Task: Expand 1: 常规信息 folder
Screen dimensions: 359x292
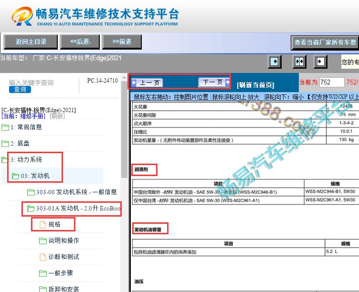Action: point(26,127)
